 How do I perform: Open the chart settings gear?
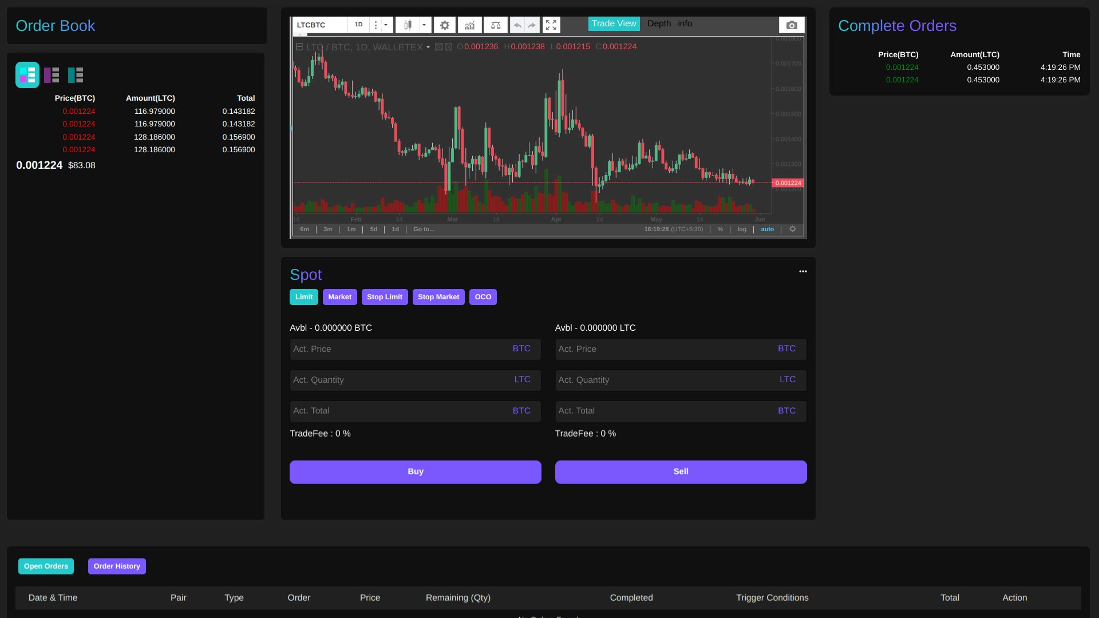point(444,25)
